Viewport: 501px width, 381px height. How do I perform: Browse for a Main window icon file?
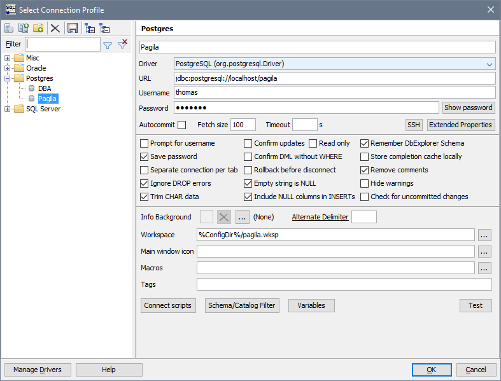(484, 251)
